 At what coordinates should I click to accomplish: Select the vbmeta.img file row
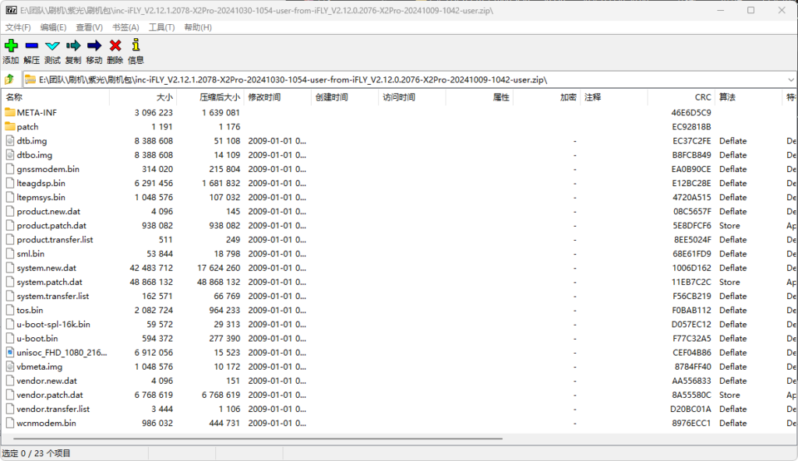(39, 367)
